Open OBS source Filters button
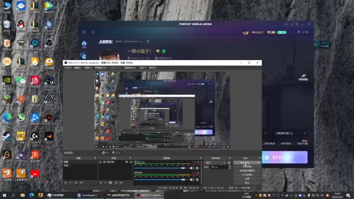Image resolution: width=354 pixels, height=199 pixels. [116, 153]
